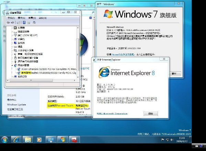This screenshot has width=206, height=151.
Task: Select the 通用串行总线控制器 USB icon row
Action: pyautogui.click(x=26, y=61)
